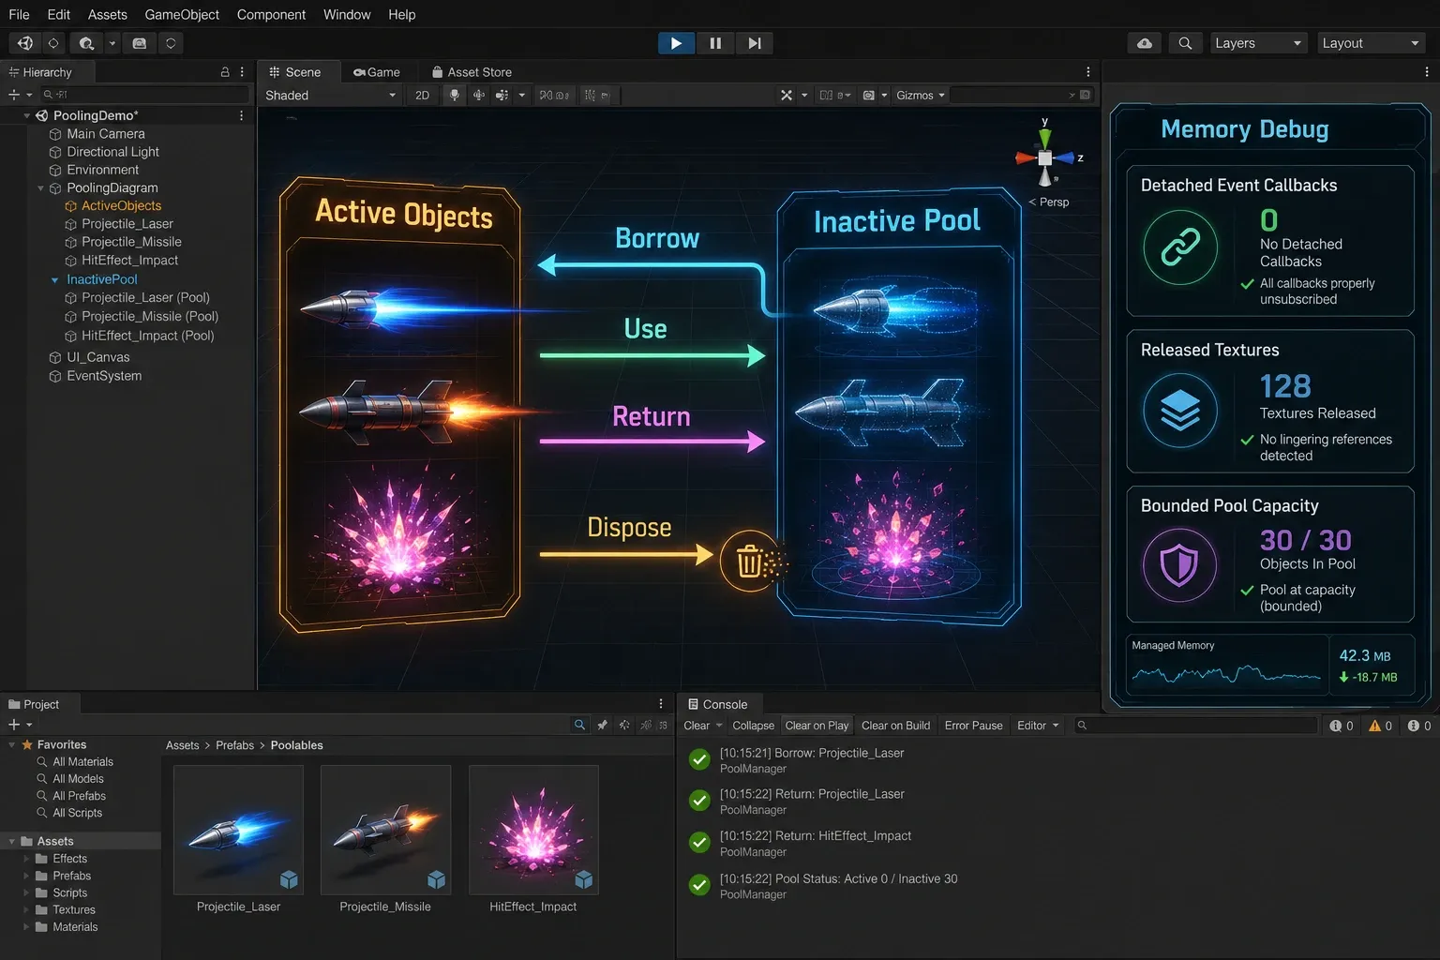Toggle Clear on Build in the Console
1440x960 pixels.
pyautogui.click(x=895, y=726)
